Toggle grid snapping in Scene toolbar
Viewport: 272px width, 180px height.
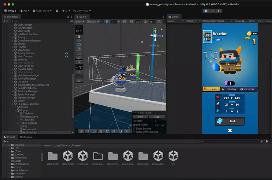[107, 21]
